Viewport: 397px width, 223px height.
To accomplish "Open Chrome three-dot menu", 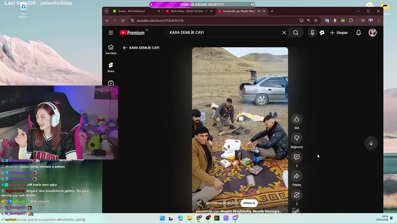I will click(378, 20).
